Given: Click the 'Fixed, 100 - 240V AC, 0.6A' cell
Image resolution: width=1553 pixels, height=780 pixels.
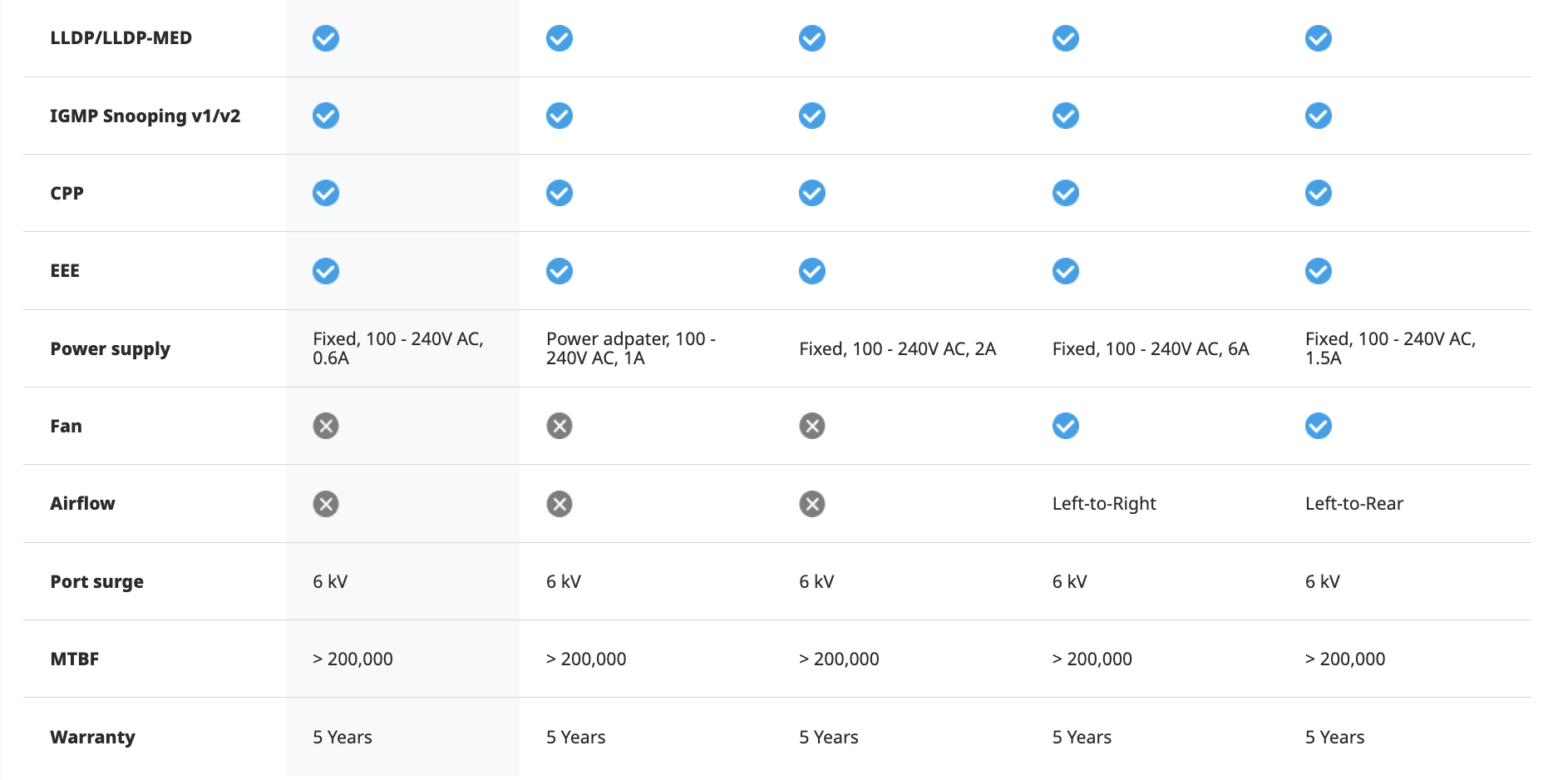Looking at the screenshot, I should click(397, 348).
